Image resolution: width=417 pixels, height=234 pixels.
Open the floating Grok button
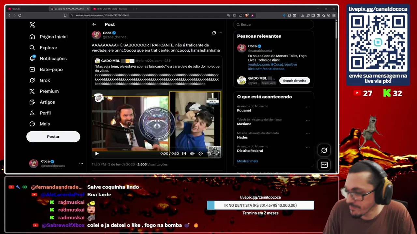[x=324, y=150]
